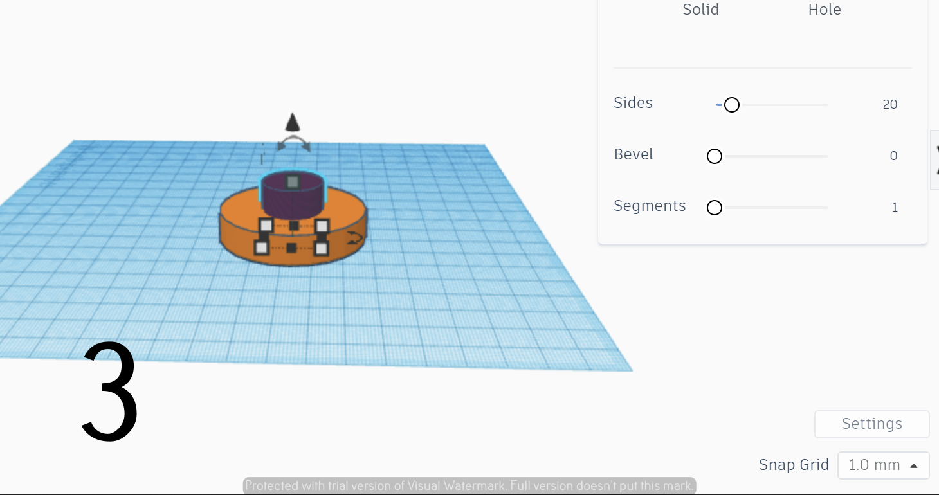Open the Settings dialog

(871, 424)
